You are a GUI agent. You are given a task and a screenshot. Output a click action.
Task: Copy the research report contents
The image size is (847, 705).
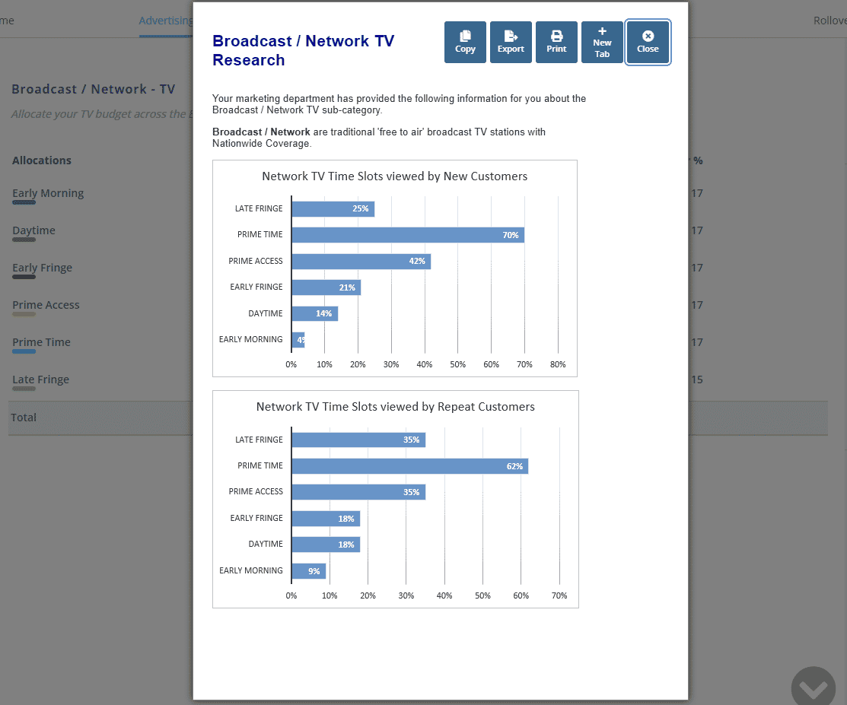pyautogui.click(x=465, y=42)
